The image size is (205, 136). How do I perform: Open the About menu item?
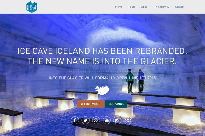(x=145, y=7)
